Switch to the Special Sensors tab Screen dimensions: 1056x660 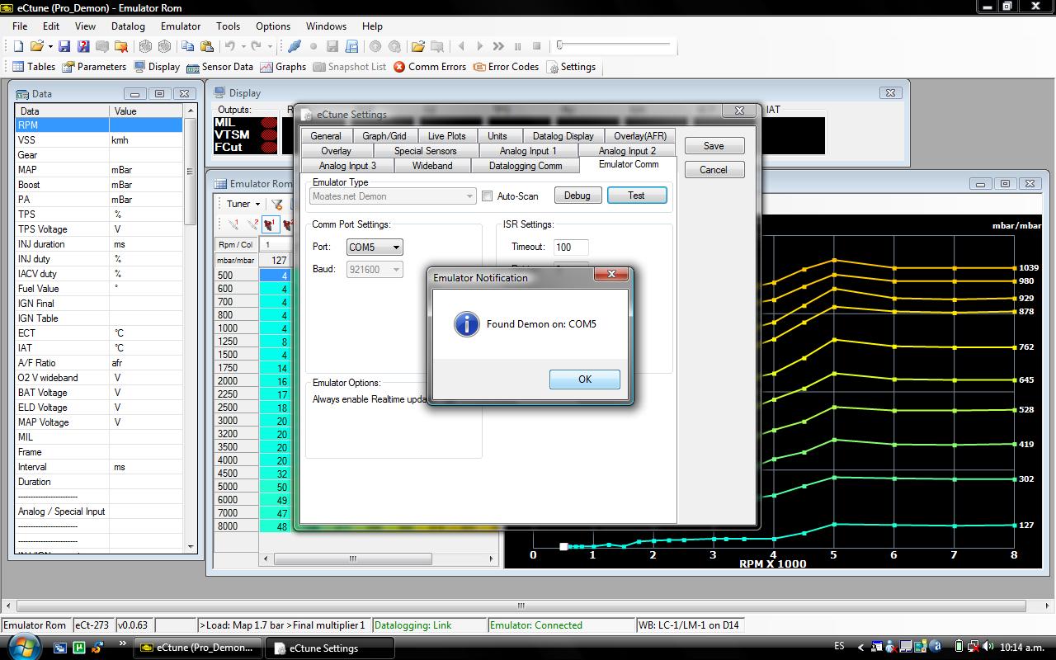[425, 151]
